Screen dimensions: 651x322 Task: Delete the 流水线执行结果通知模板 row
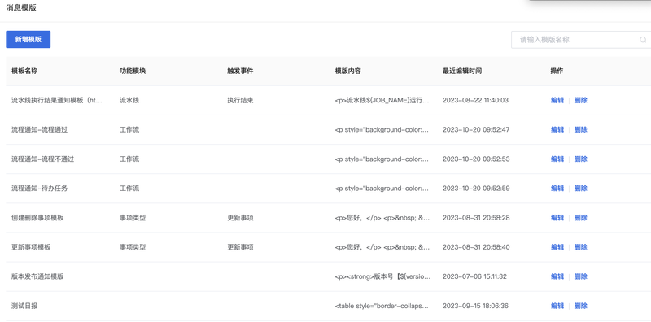580,100
